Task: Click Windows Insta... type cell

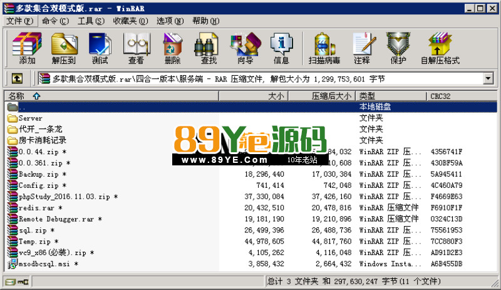Action: tap(390, 264)
